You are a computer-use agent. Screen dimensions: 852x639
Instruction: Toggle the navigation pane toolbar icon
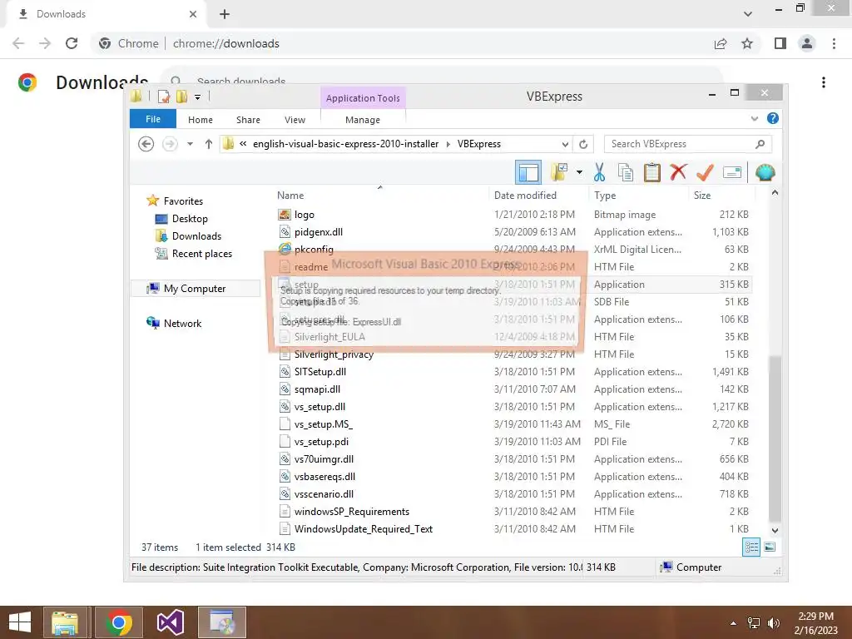click(x=528, y=173)
